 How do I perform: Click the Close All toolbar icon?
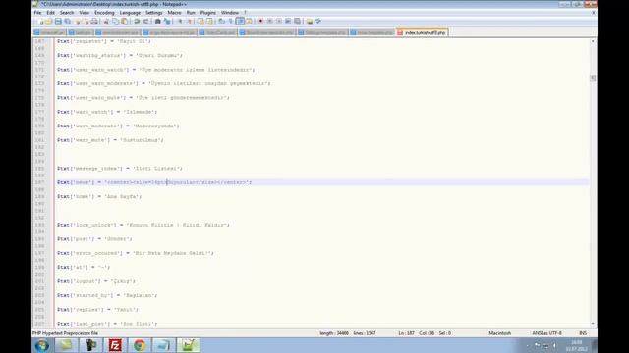(x=86, y=21)
